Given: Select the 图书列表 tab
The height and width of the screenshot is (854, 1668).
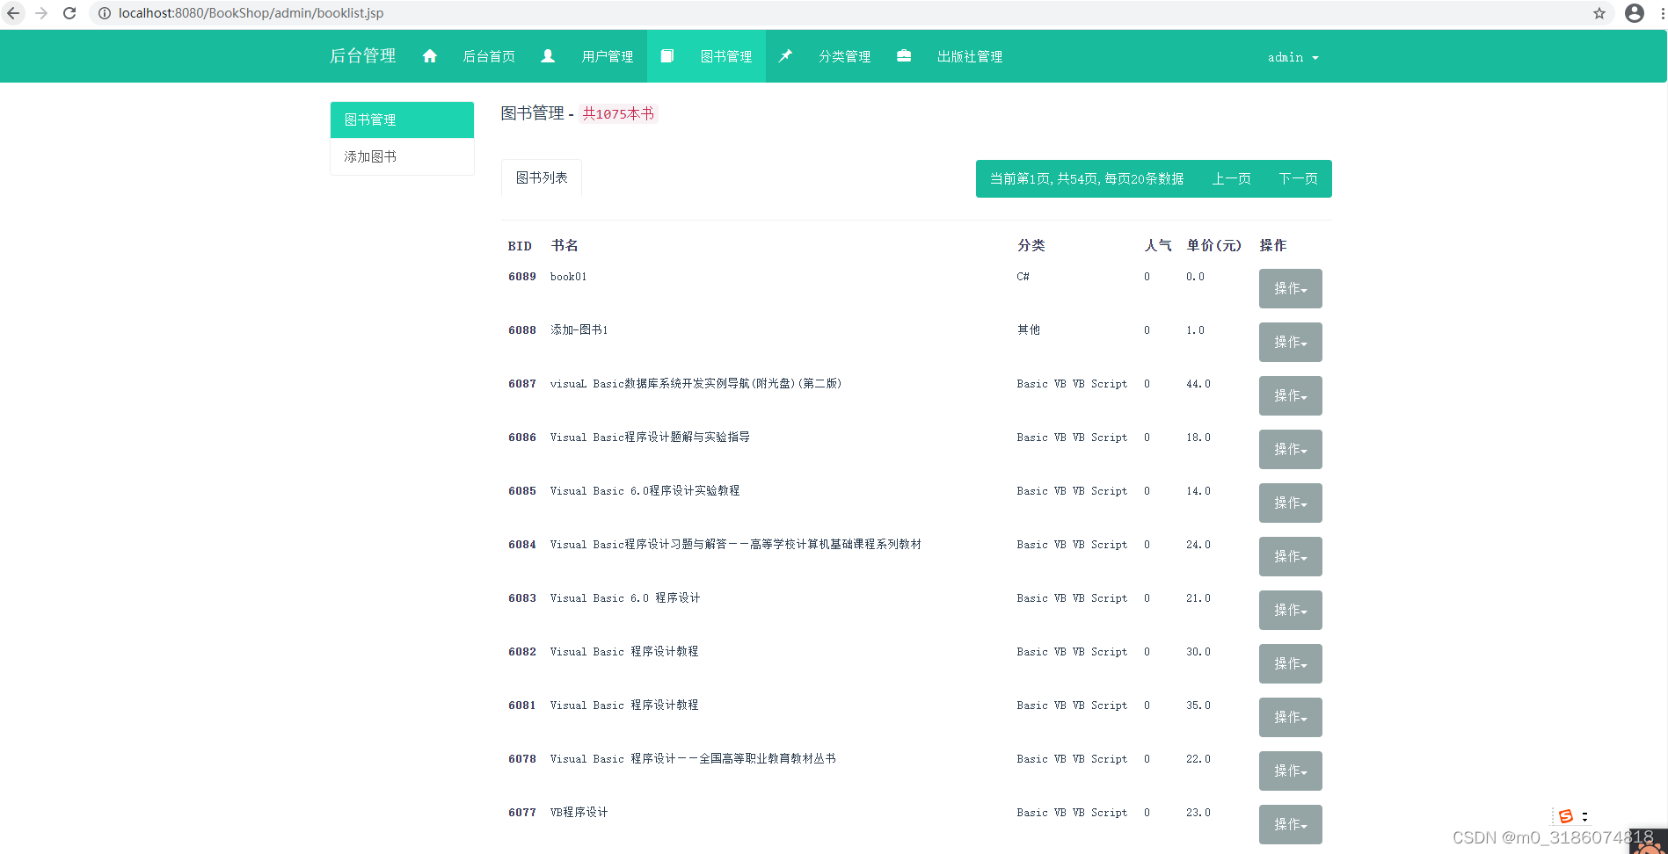Looking at the screenshot, I should [541, 177].
